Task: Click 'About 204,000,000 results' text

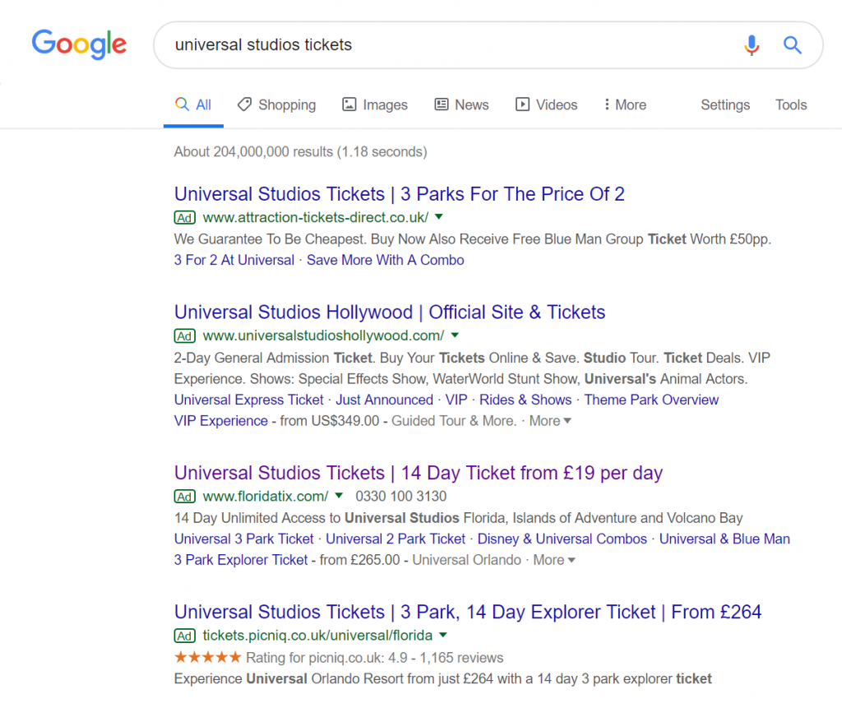Action: point(300,152)
